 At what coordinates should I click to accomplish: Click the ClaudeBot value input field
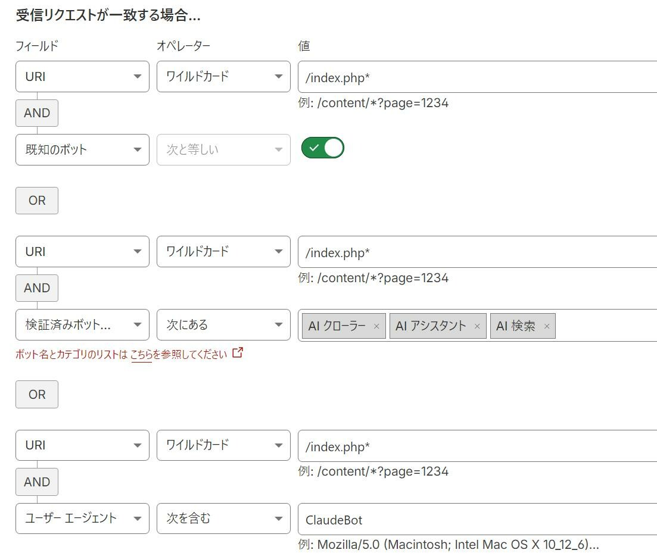(477, 520)
